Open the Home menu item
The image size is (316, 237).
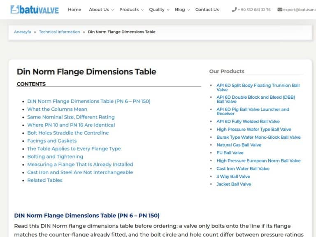click(x=74, y=9)
